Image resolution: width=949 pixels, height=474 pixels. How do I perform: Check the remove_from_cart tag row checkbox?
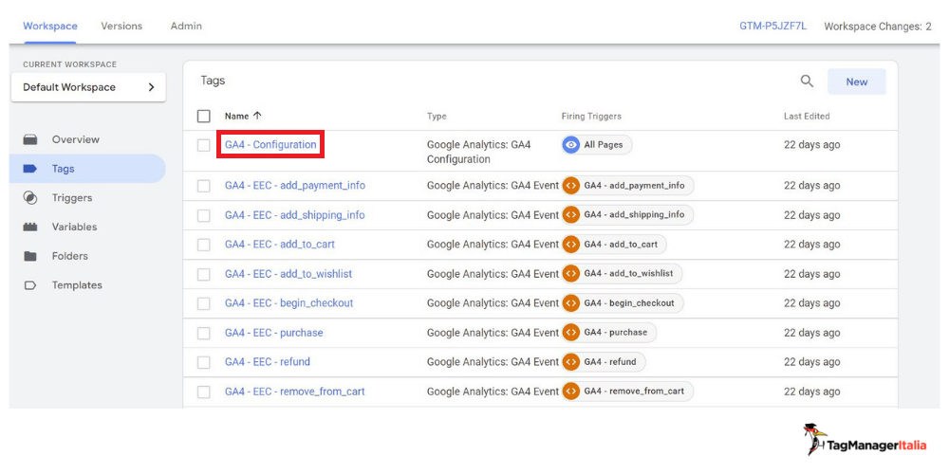point(204,392)
